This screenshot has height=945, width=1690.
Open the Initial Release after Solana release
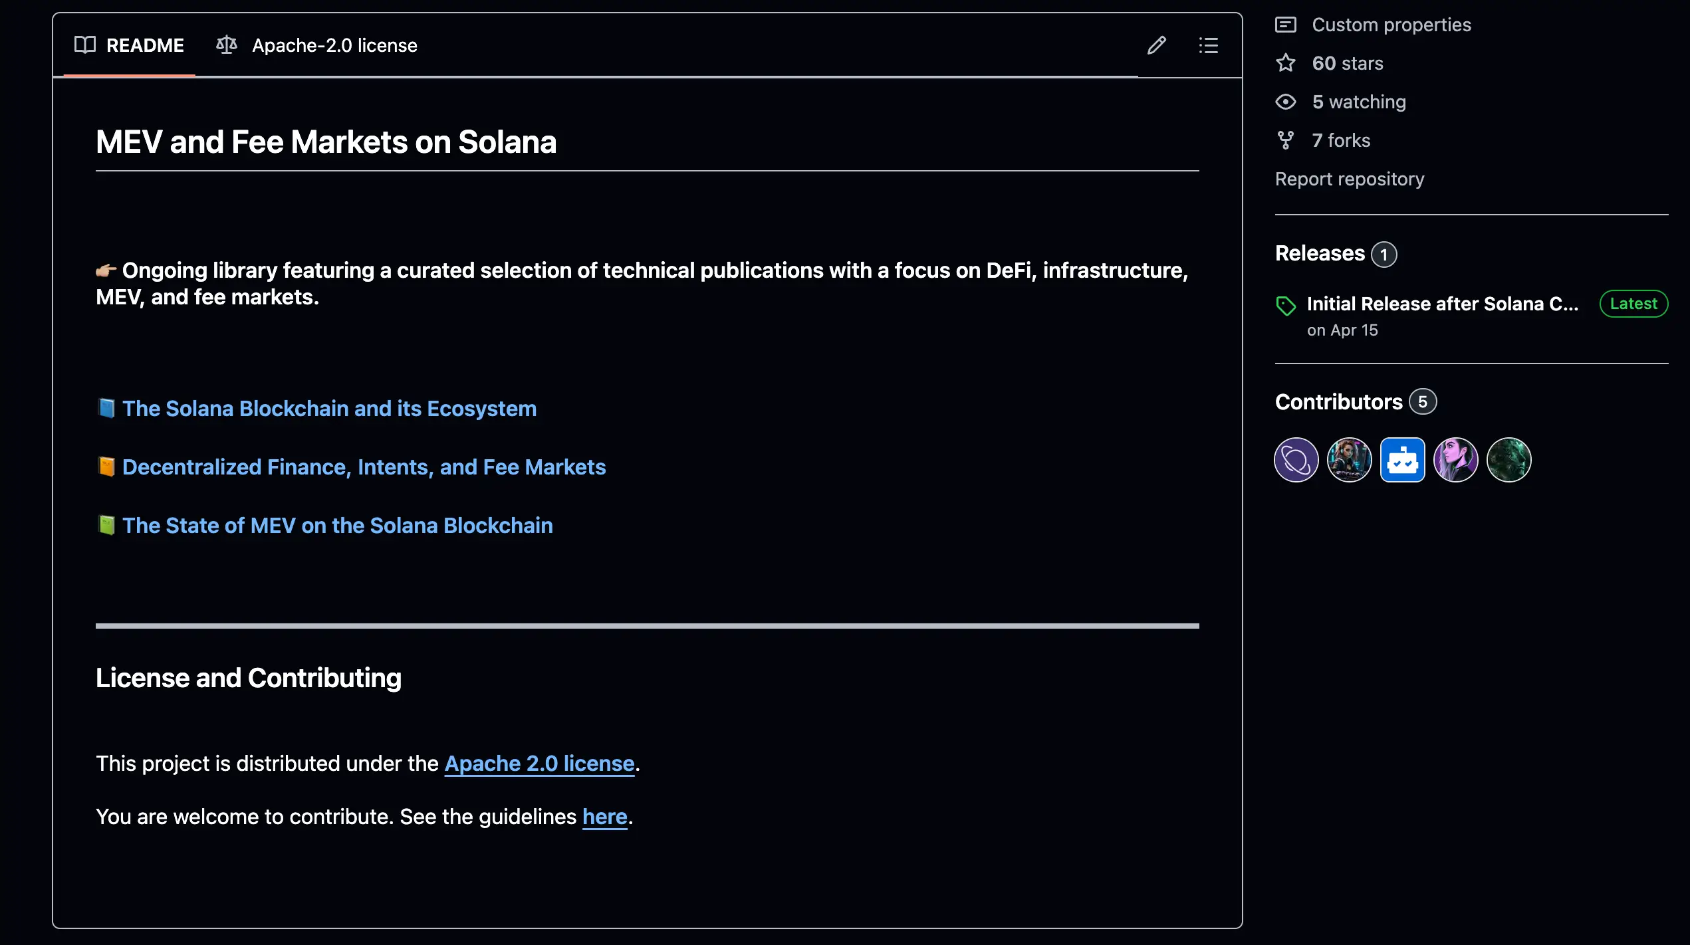point(1442,304)
